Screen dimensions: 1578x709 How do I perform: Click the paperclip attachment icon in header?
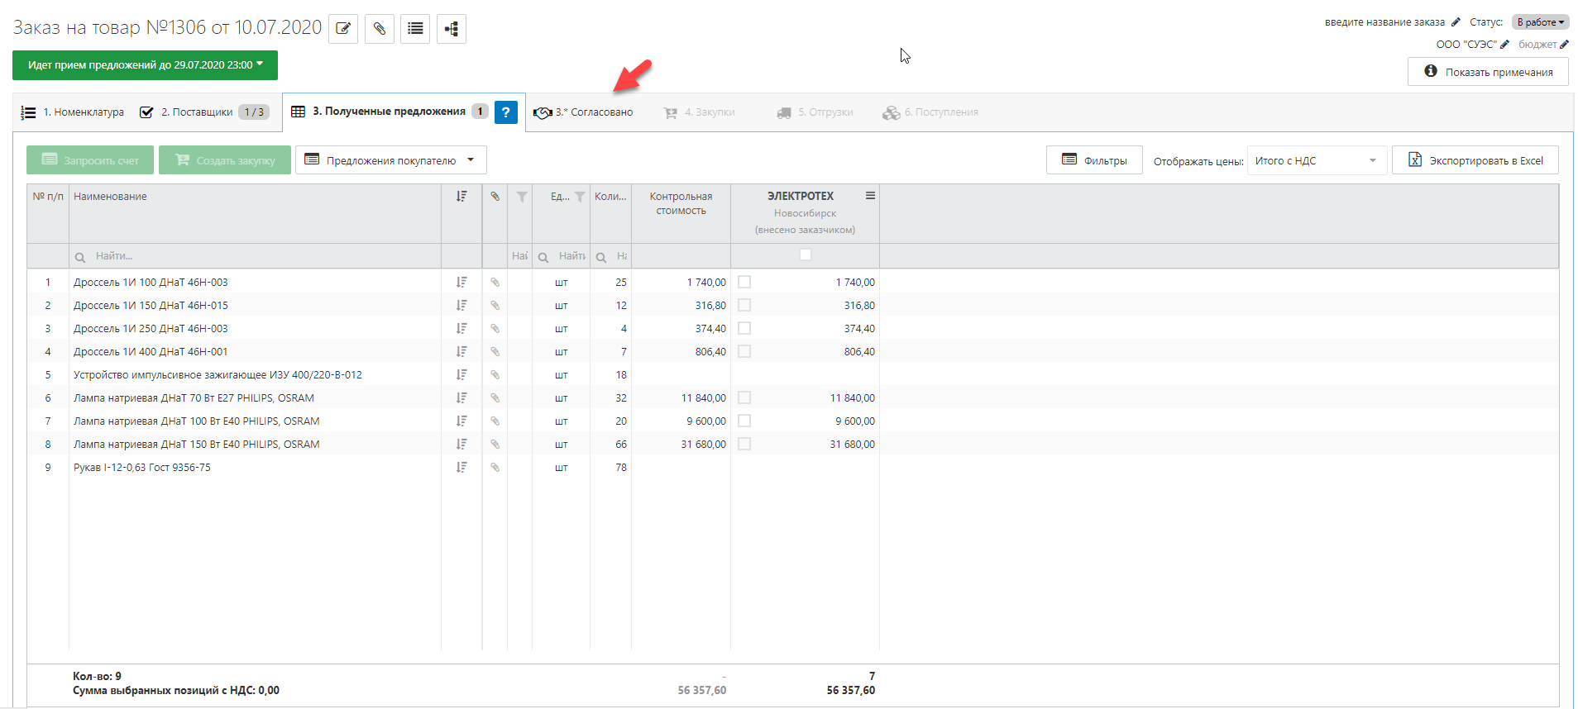point(380,29)
